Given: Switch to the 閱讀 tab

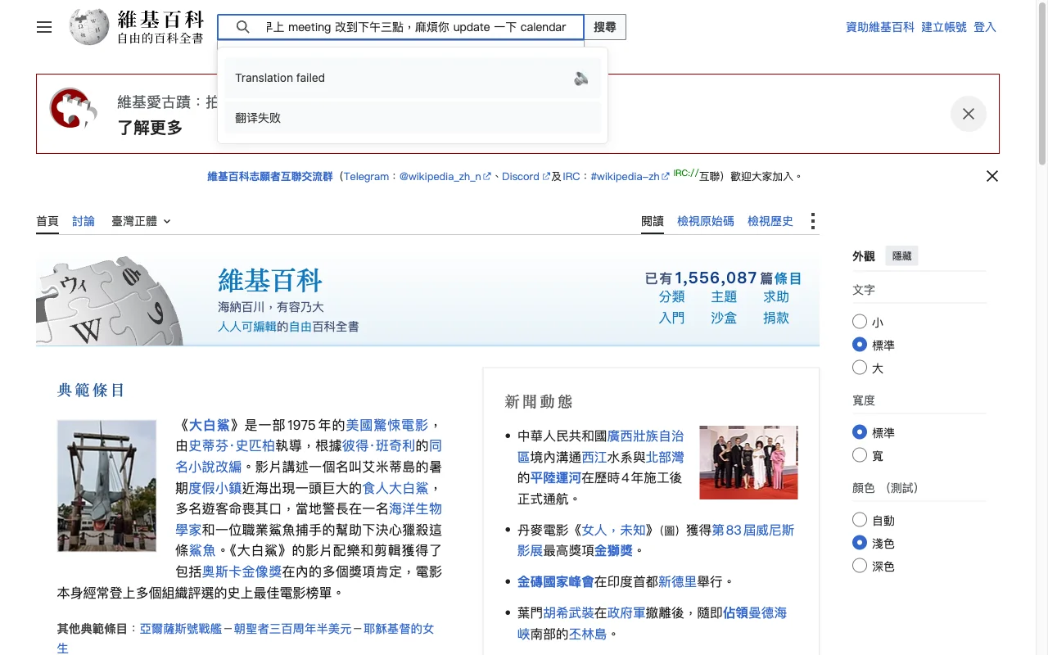Looking at the screenshot, I should (653, 221).
